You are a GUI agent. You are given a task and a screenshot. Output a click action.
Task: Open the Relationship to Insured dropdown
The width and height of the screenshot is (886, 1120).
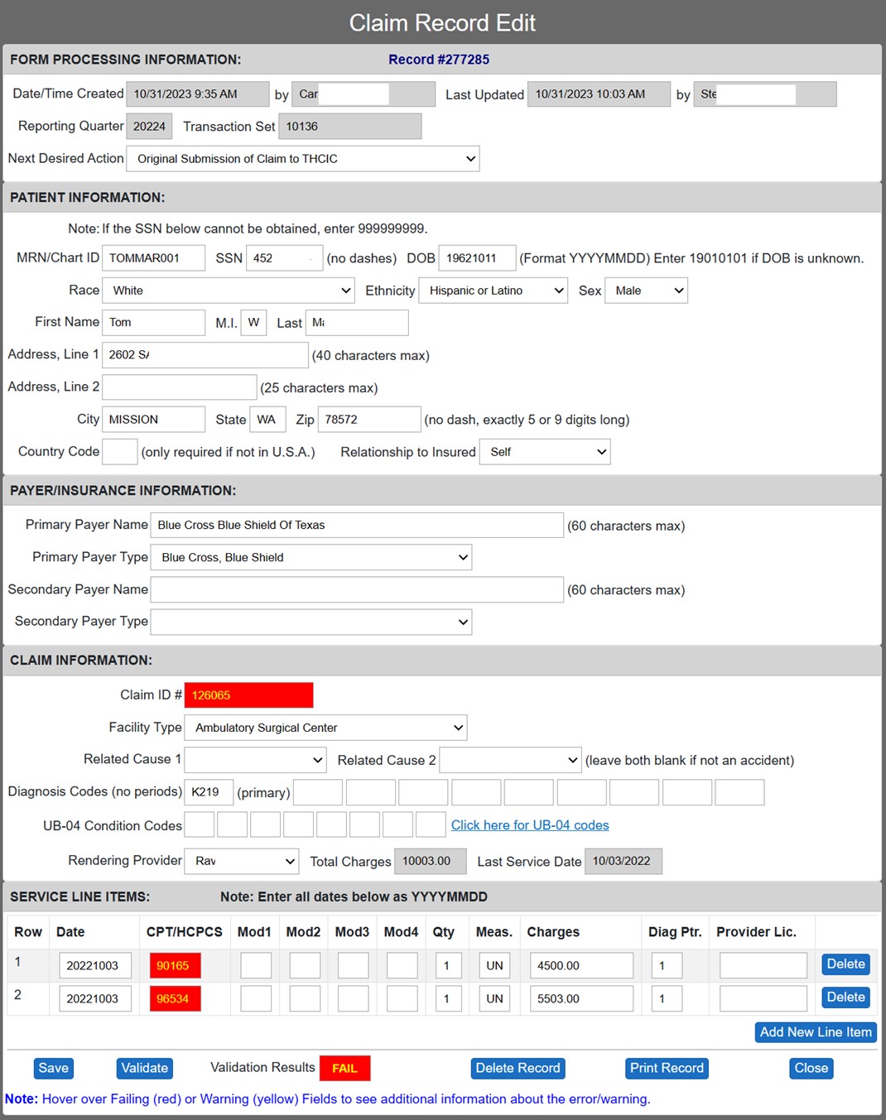click(x=545, y=452)
